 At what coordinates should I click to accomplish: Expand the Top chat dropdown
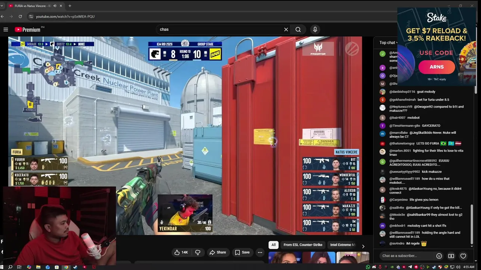[x=389, y=42]
